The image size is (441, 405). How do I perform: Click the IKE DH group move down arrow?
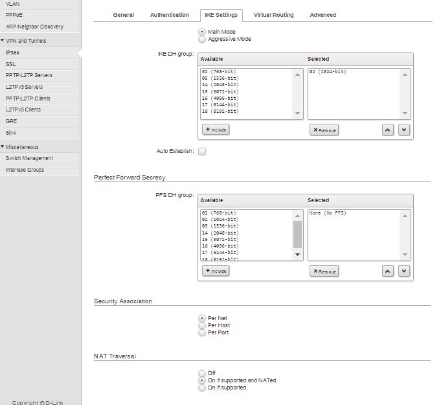(403, 130)
